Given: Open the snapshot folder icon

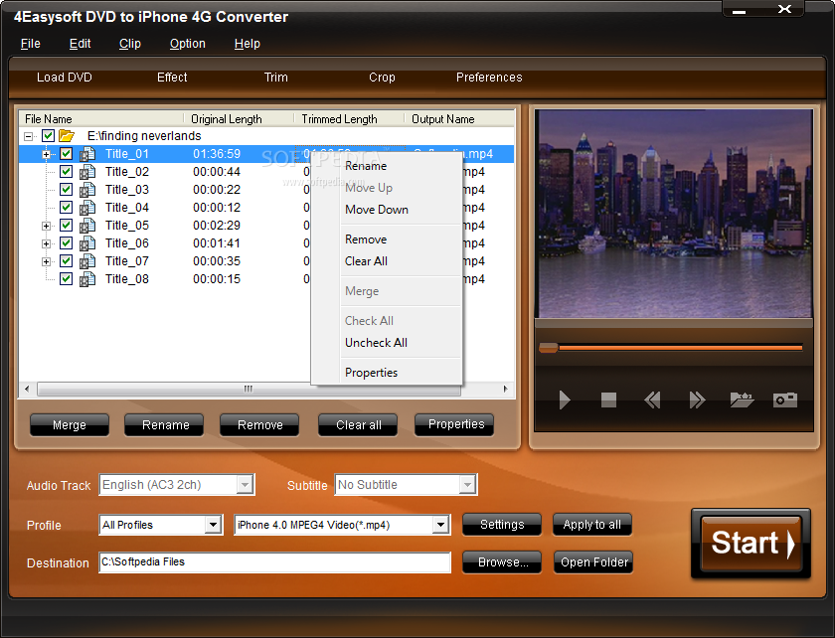Looking at the screenshot, I should pos(742,399).
